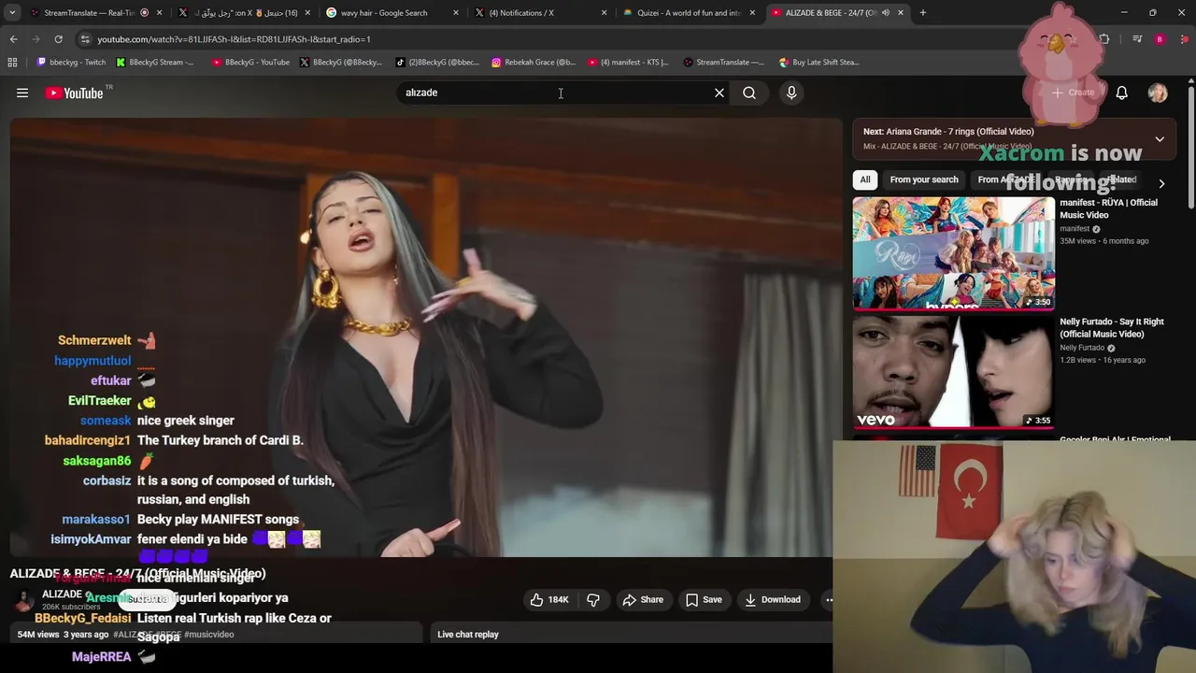1196x673 pixels.
Task: Open the Buy Late Shift Steam bookmark
Action: coord(819,63)
